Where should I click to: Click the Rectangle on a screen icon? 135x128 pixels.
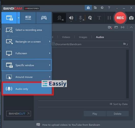click(x=9, y=42)
